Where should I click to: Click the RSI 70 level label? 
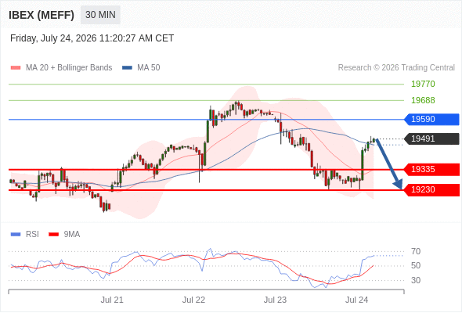tap(416, 251)
